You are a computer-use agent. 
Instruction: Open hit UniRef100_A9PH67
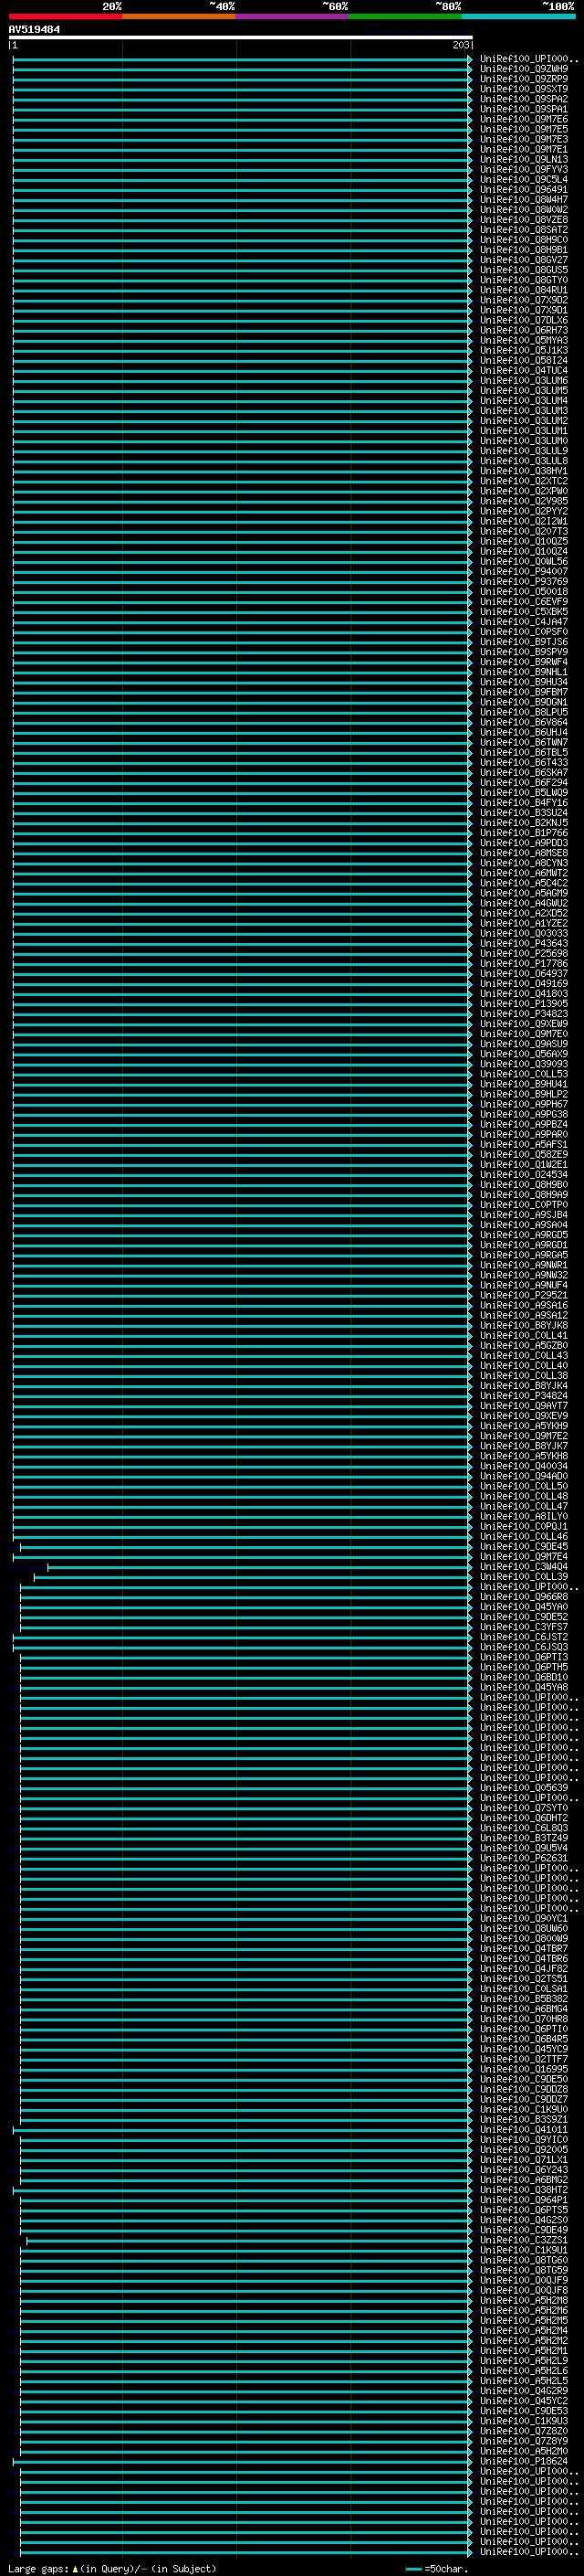pos(524,1104)
